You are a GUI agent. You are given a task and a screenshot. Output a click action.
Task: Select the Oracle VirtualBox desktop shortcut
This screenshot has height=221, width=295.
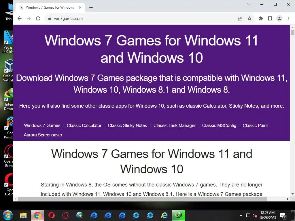click(x=8, y=71)
